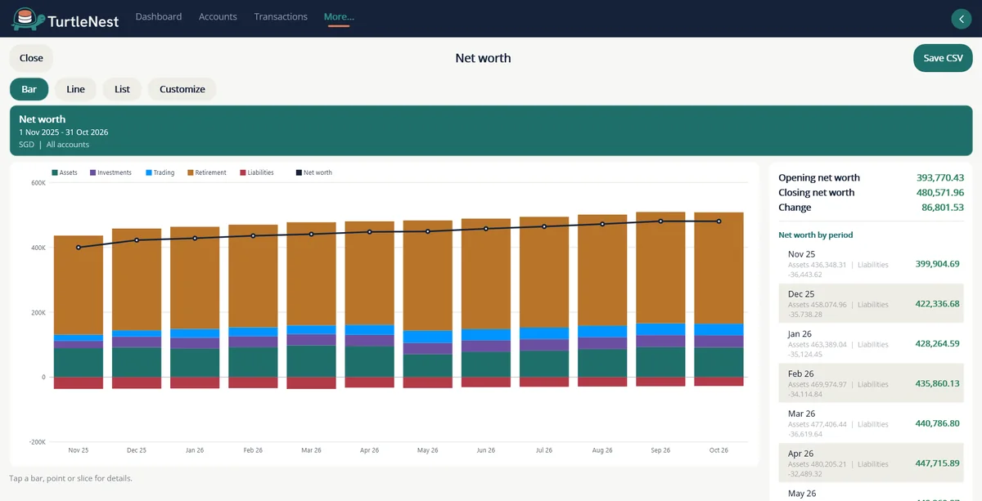Select the Bar chart view
Viewport: 982px width, 501px height.
point(29,89)
